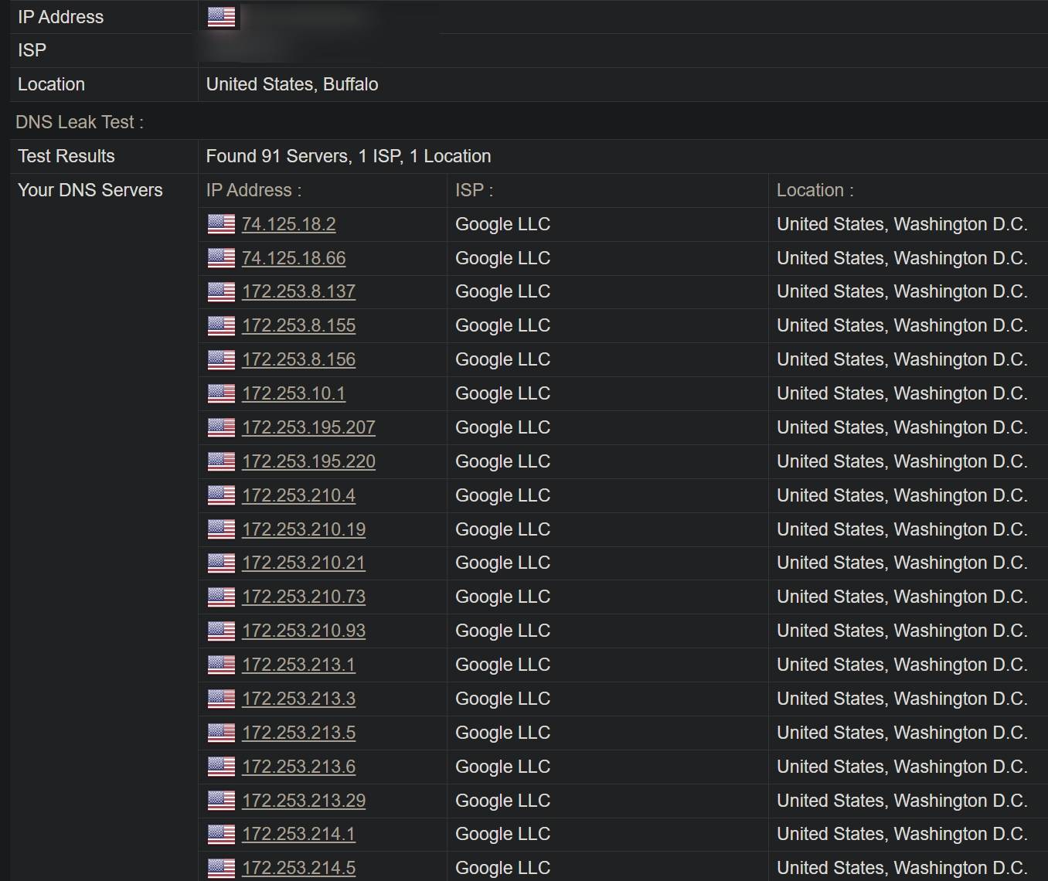
Task: Open IP link 172.253.210.93
Action: tap(304, 631)
